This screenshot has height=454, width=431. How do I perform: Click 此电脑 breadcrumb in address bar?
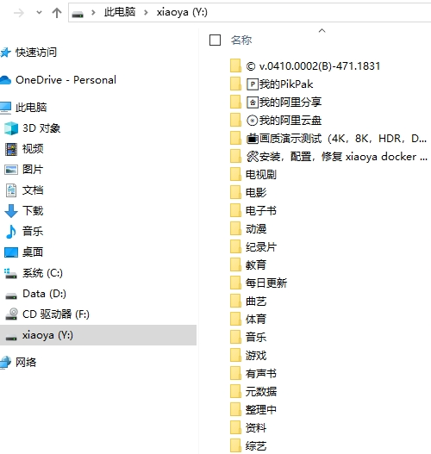click(120, 12)
